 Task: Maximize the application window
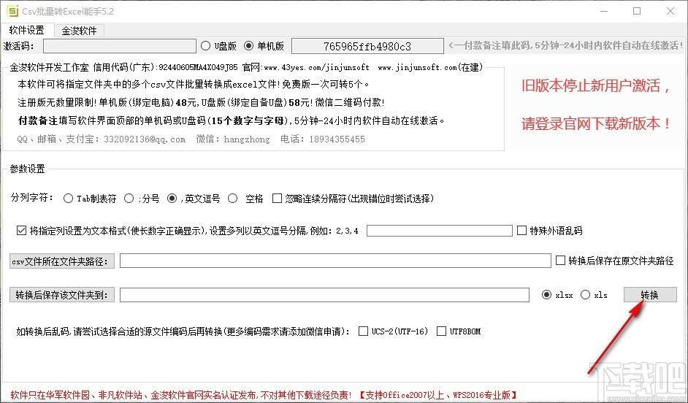point(637,11)
